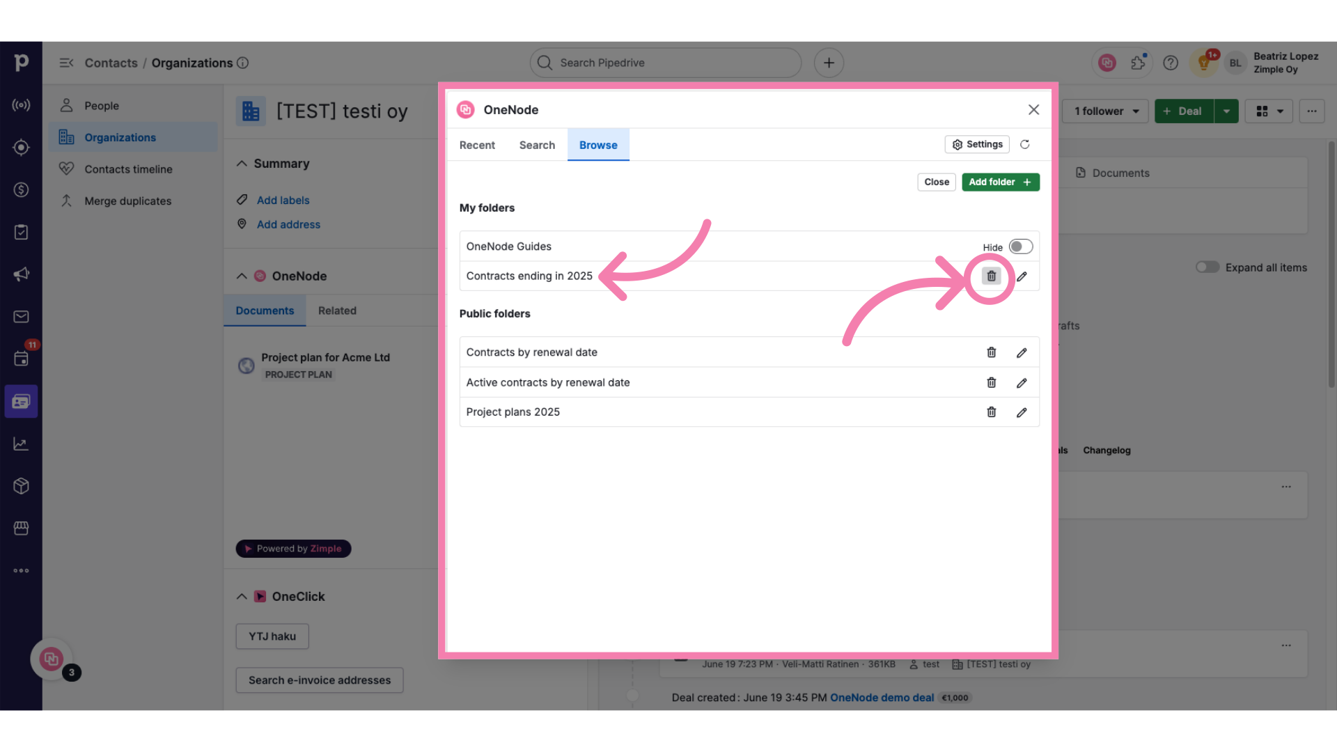This screenshot has height=752, width=1337.
Task: Click the edit pencil icon for Project plans 2025
Action: pos(1021,412)
